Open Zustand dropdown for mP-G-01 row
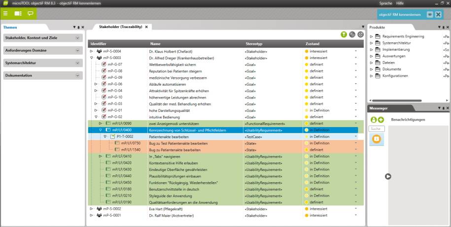 tap(356, 110)
